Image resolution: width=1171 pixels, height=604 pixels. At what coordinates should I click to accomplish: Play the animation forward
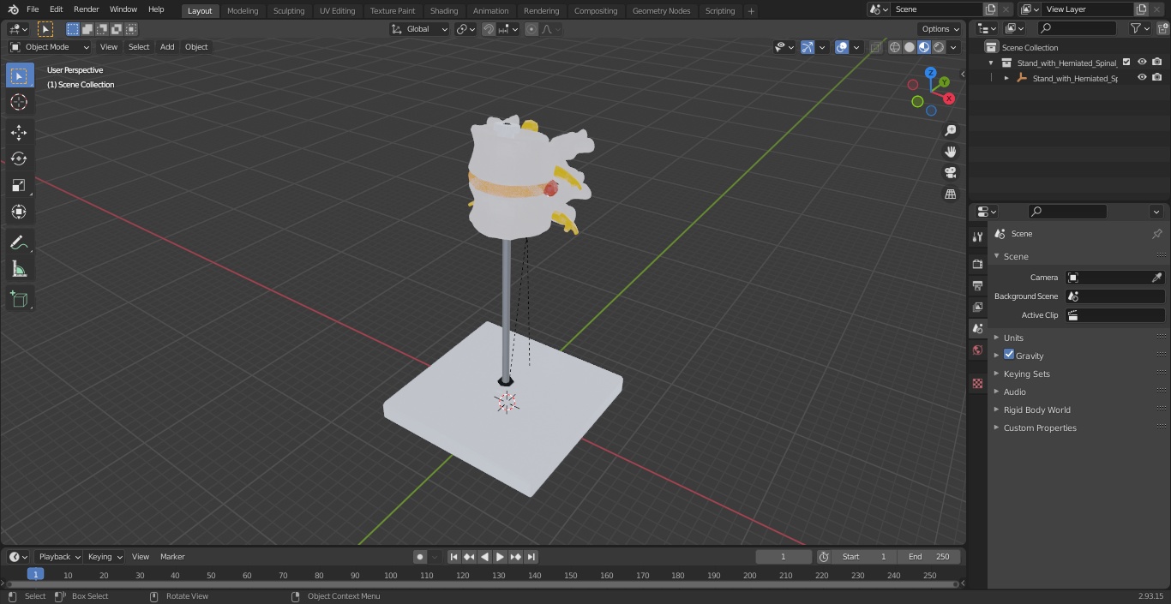coord(500,557)
